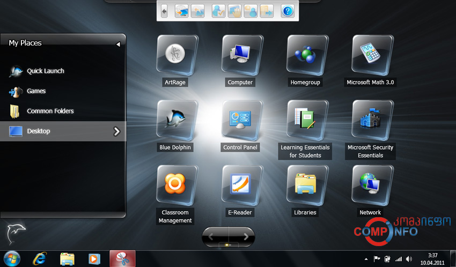Screen dimensions: 456x267
Task: Expand Desktop with the chevron arrow
Action: pos(116,131)
